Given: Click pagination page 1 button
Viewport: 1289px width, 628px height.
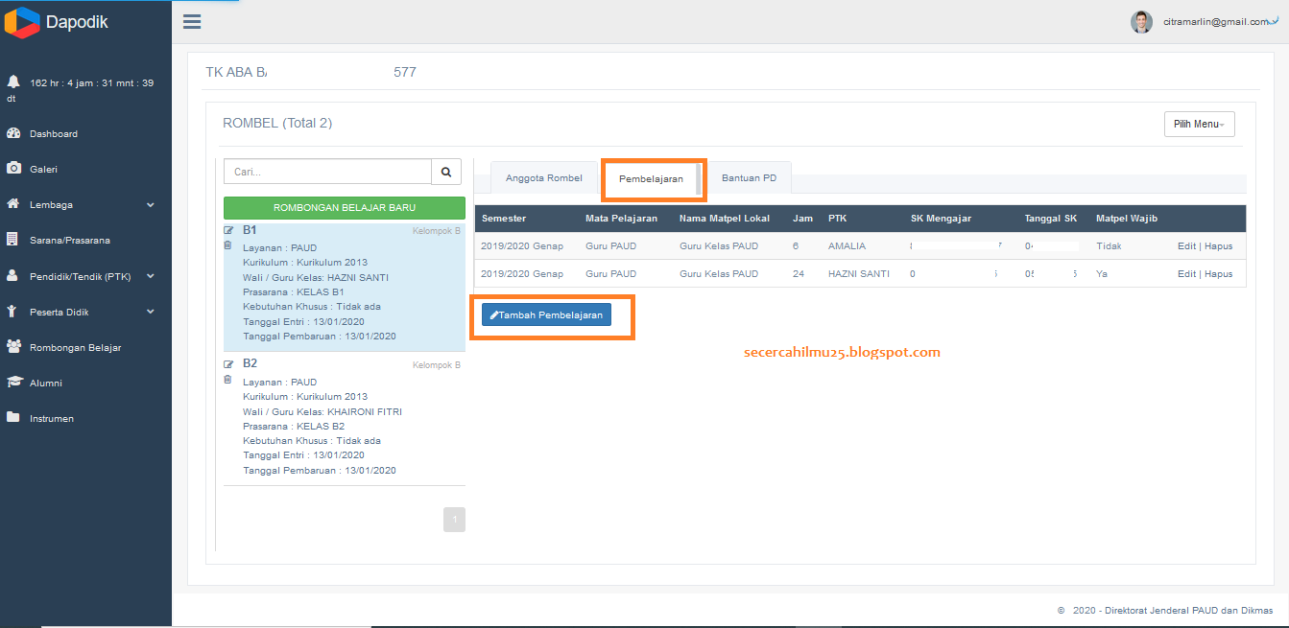Looking at the screenshot, I should (x=454, y=520).
